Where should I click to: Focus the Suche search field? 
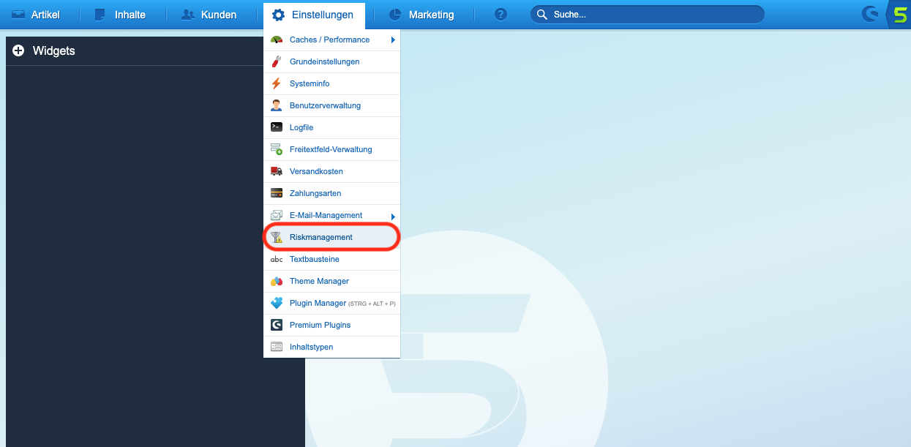pyautogui.click(x=648, y=15)
